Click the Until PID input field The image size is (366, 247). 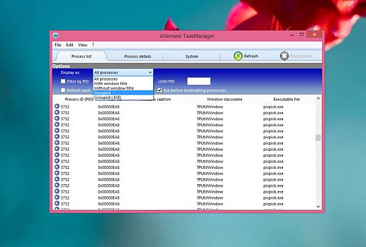(199, 81)
